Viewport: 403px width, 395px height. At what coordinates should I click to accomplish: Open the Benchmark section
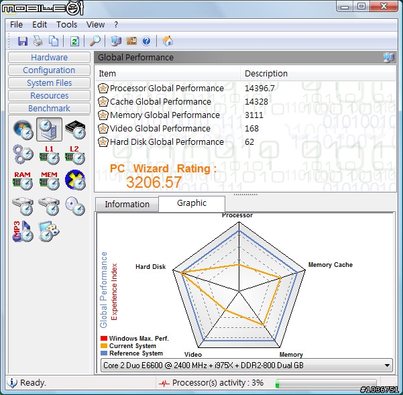point(49,109)
